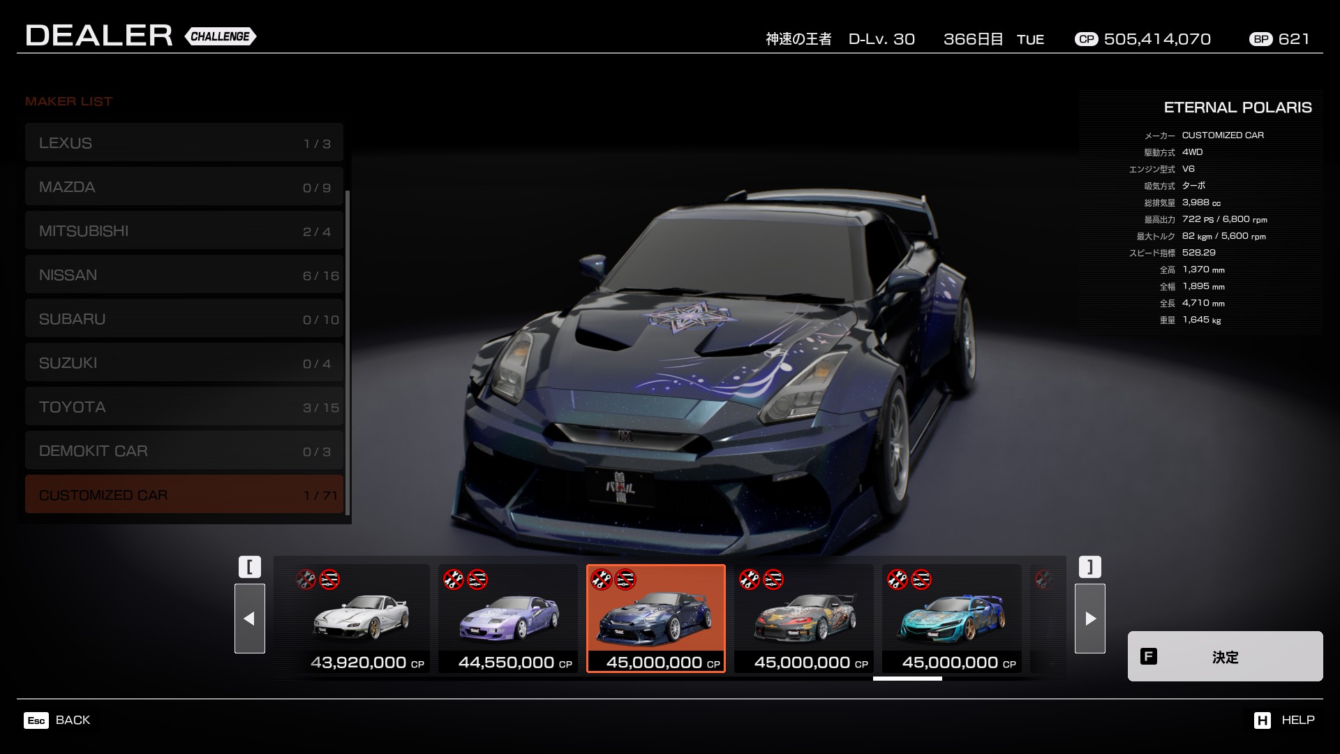Viewport: 1340px width, 754px height.
Task: Select the white car priced 43,920,000 CP
Action: tap(360, 619)
